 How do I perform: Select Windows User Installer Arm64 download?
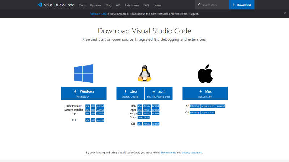(100, 106)
